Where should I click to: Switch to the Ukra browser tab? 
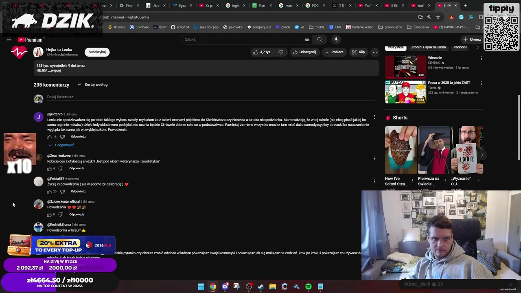click(155, 6)
